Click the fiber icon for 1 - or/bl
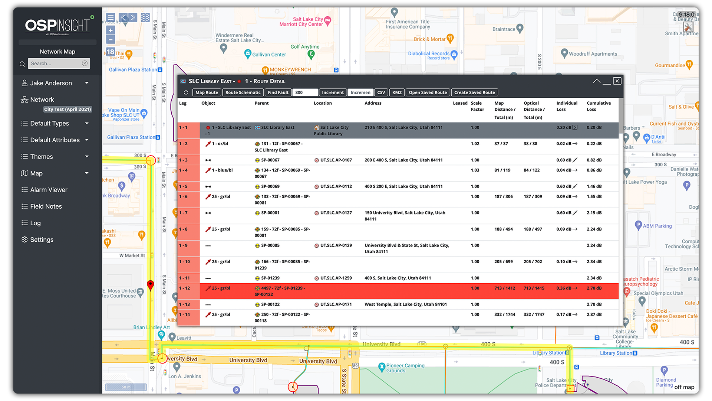712x401 pixels. point(208,144)
